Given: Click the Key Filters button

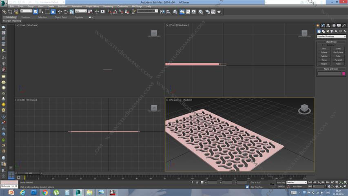Looking at the screenshot, I should (297, 187).
